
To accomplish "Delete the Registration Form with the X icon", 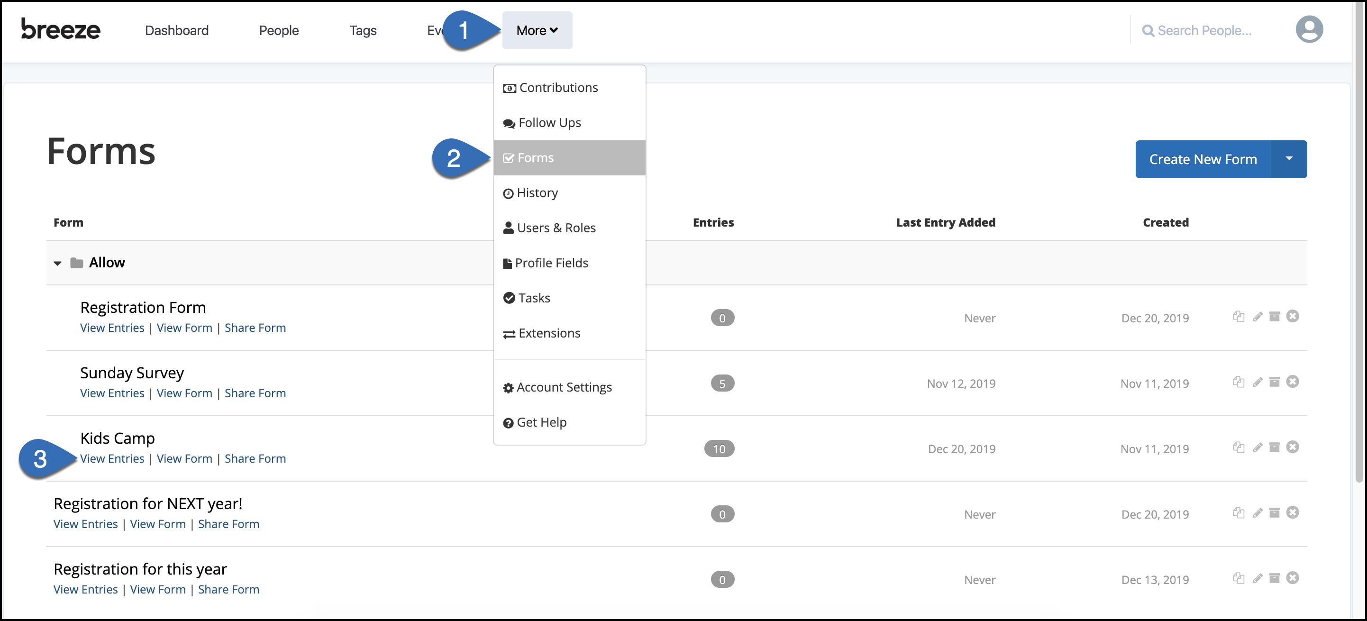I will pos(1293,316).
